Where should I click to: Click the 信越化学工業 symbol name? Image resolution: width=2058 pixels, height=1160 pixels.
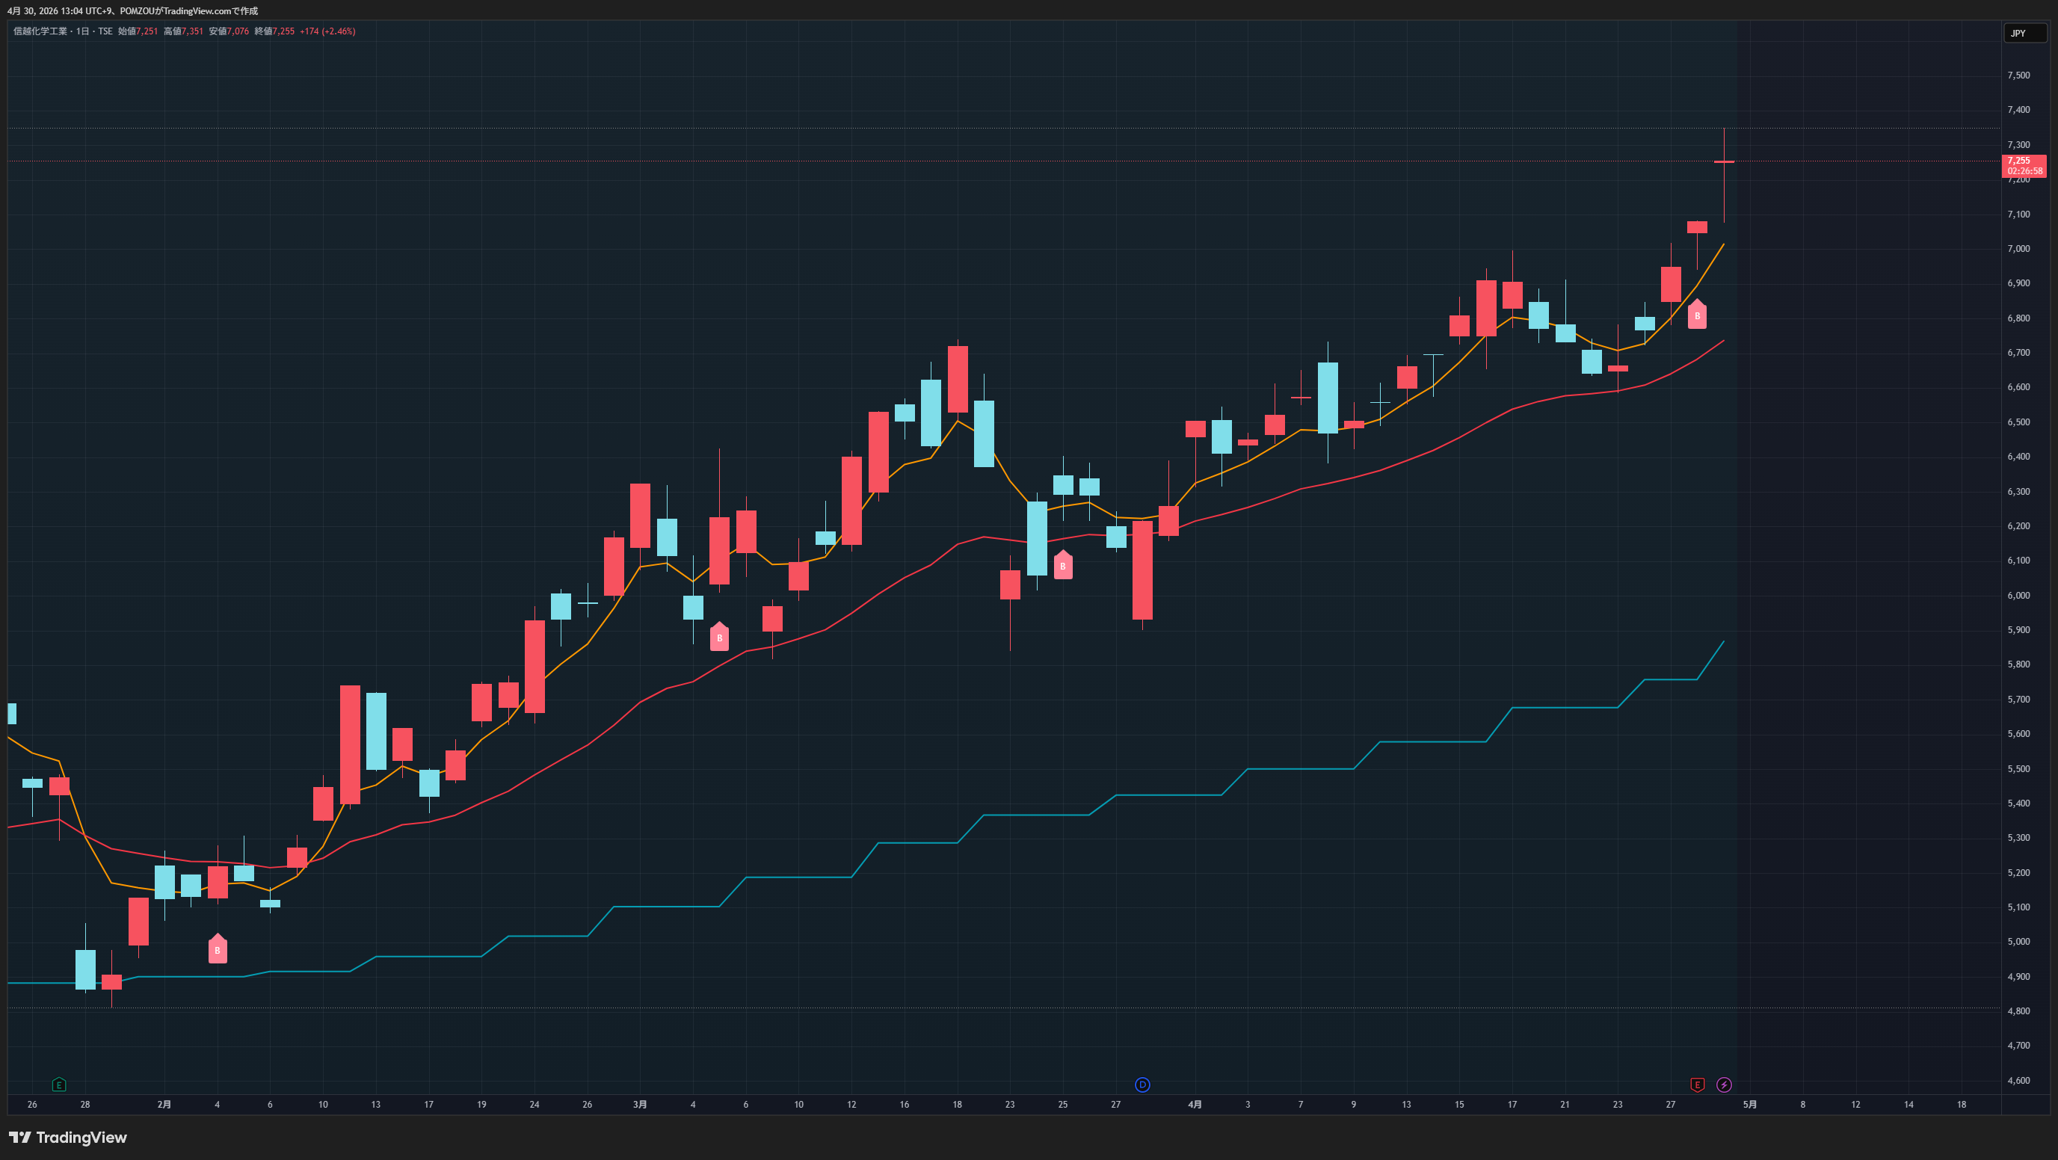coord(40,31)
